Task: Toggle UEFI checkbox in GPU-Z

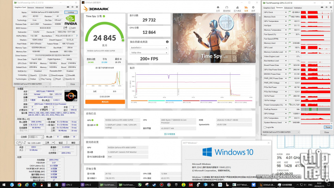Action: click(x=70, y=28)
